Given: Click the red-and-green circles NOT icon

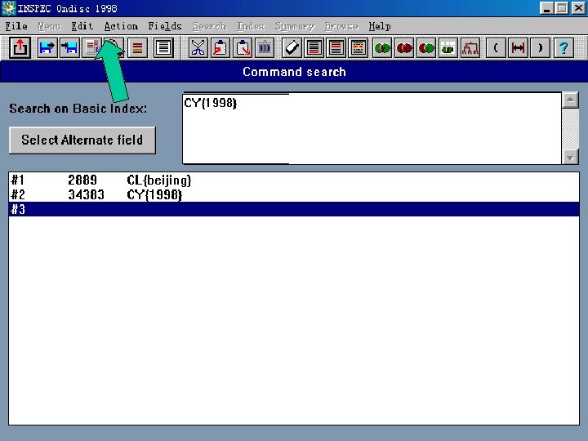Looking at the screenshot, I should pos(426,48).
